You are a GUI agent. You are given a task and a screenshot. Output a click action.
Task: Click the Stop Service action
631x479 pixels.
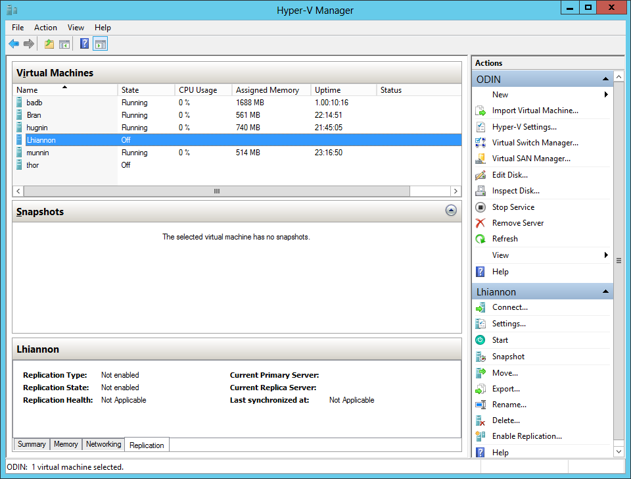[513, 207]
